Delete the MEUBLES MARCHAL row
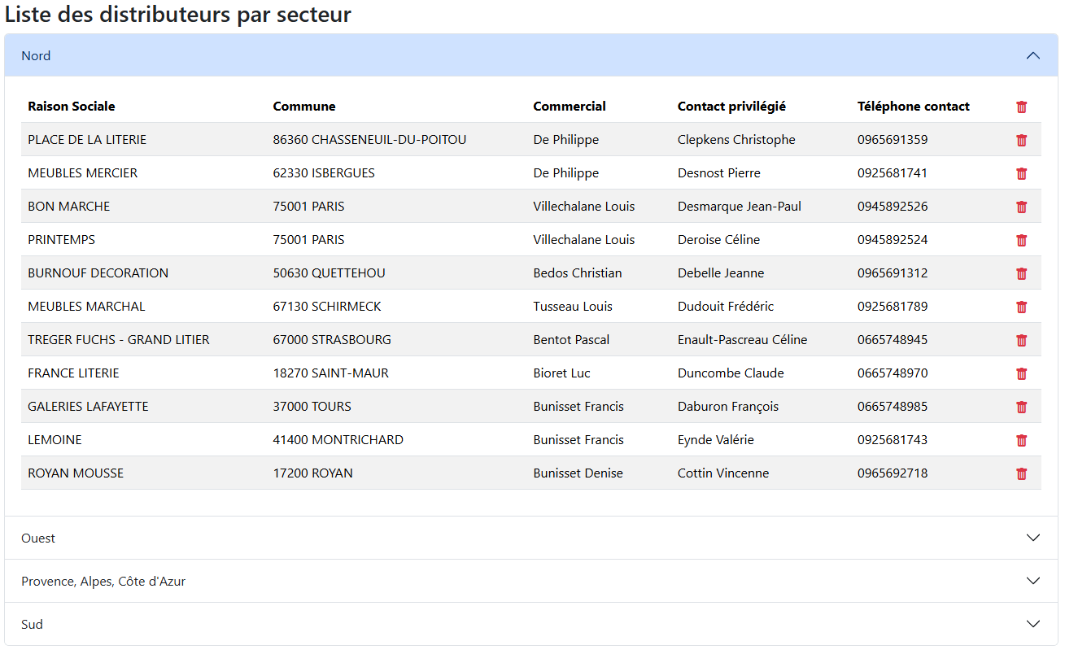The width and height of the screenshot is (1065, 654). 1022,307
